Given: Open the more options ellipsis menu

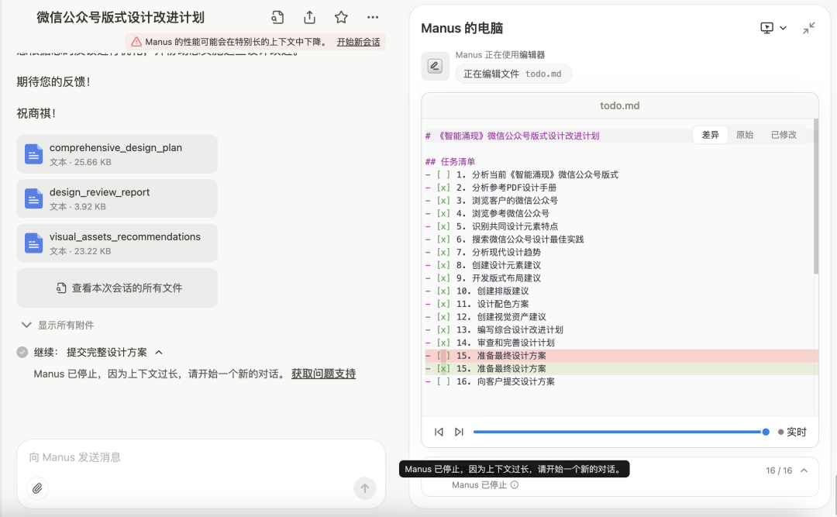Looking at the screenshot, I should click(373, 18).
